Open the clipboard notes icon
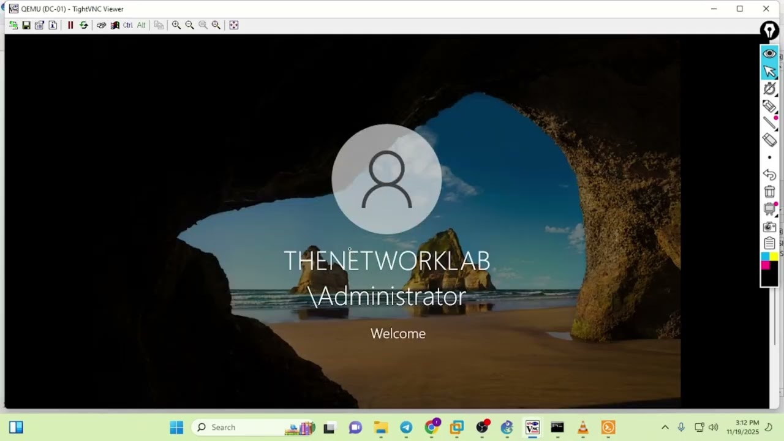Viewport: 784px width, 441px height. click(769, 243)
